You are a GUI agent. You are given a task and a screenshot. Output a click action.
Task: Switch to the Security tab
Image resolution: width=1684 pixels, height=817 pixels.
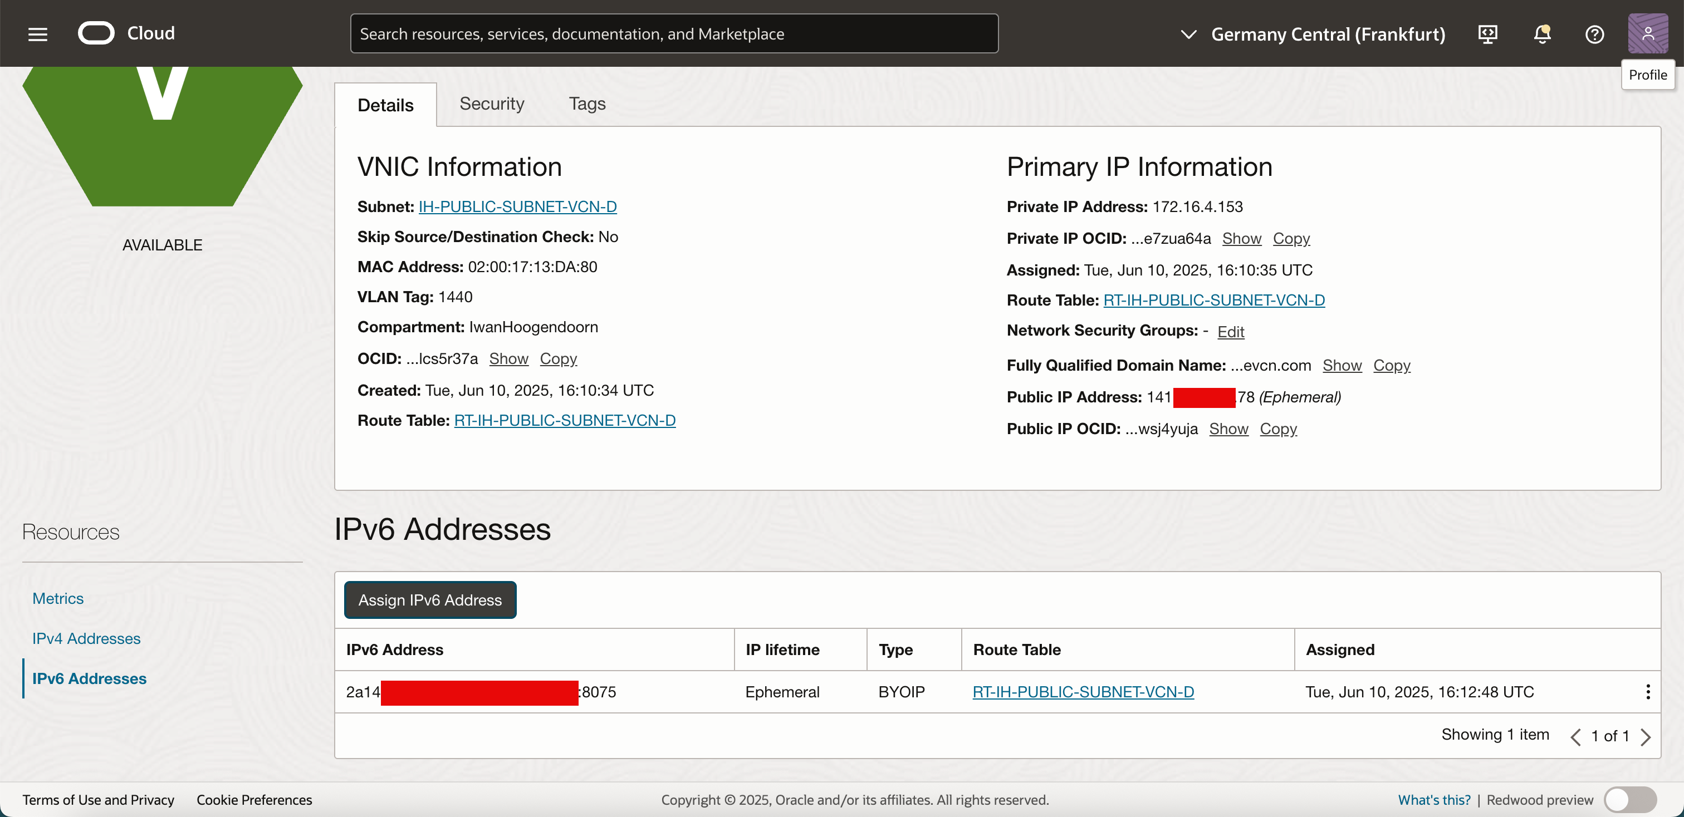tap(492, 104)
